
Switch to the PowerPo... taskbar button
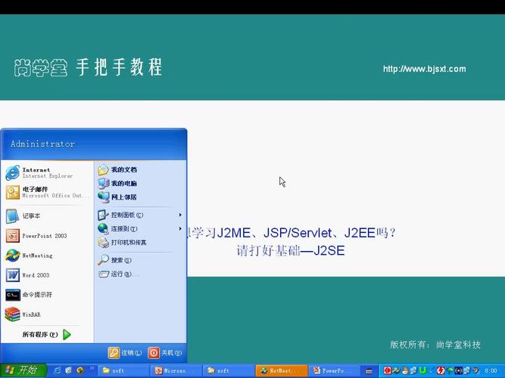(334, 370)
